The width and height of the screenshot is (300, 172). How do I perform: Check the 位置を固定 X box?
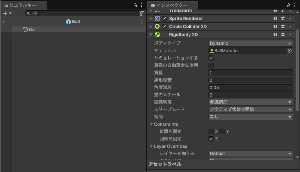pos(211,132)
